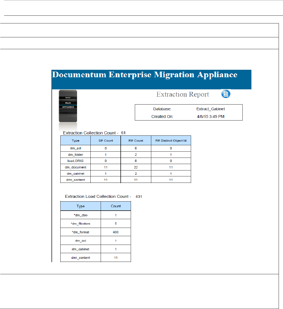
Task: Click dmr_content row in load table
Action: (x=96, y=257)
